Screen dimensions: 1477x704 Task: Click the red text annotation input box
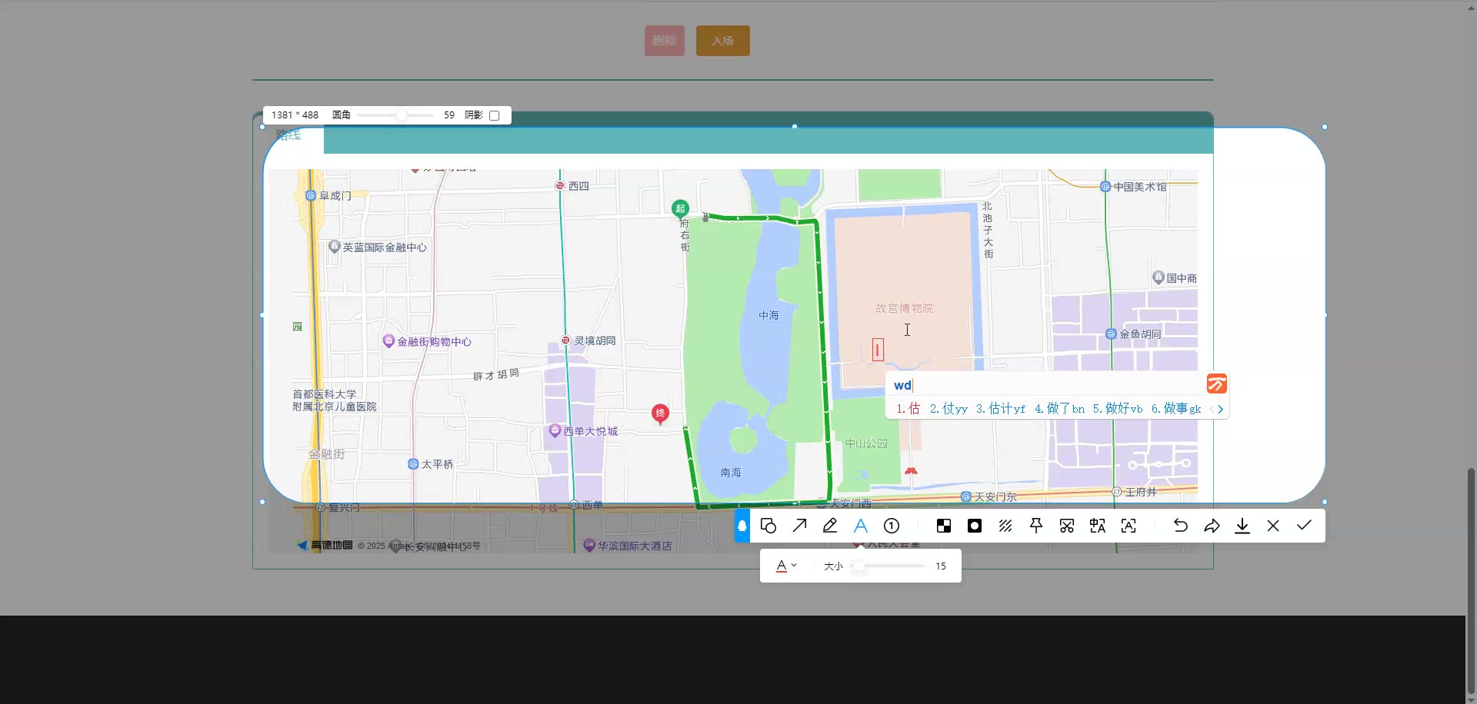[x=878, y=350]
